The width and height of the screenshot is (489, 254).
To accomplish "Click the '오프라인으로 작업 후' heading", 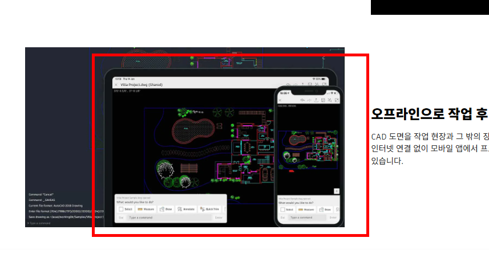I will click(429, 114).
